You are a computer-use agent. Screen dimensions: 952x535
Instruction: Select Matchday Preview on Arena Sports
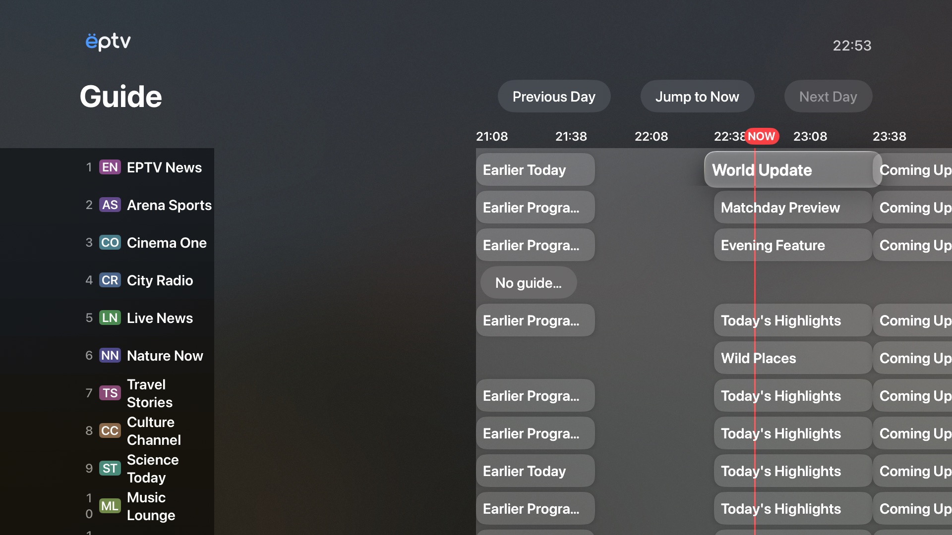click(x=793, y=208)
